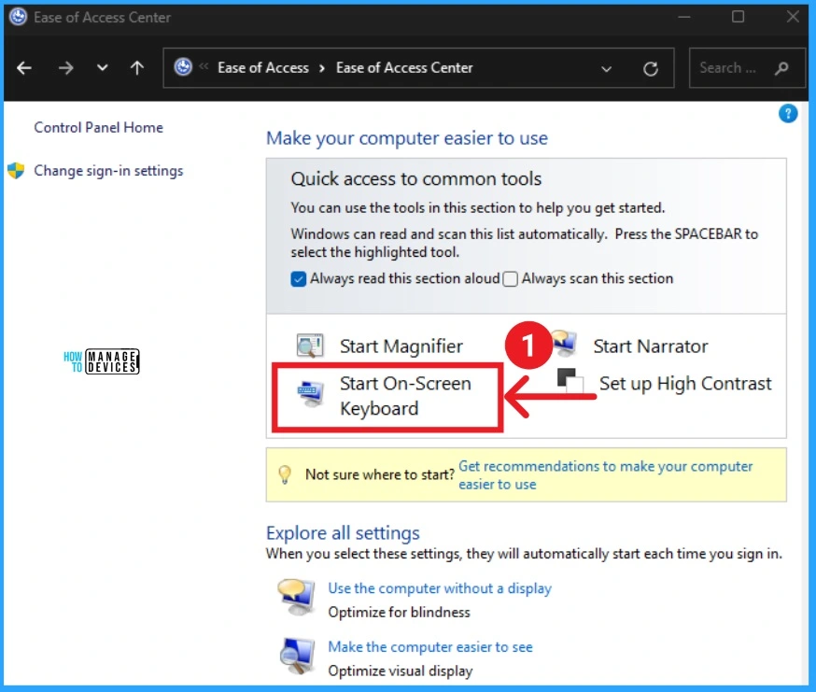
Task: Select Ease of Access Center breadcrumb
Action: pyautogui.click(x=404, y=67)
